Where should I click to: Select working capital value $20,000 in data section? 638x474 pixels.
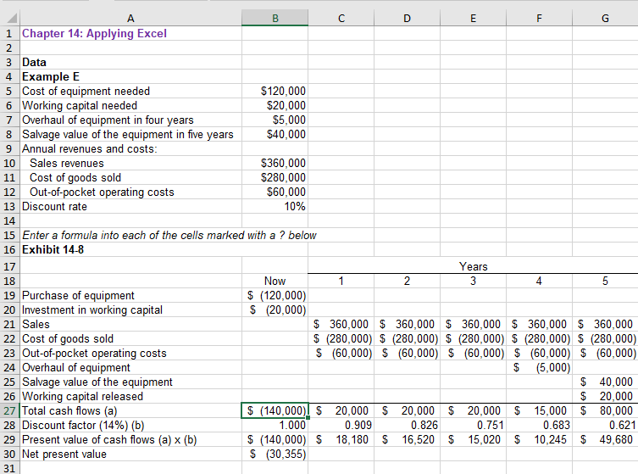pos(275,105)
